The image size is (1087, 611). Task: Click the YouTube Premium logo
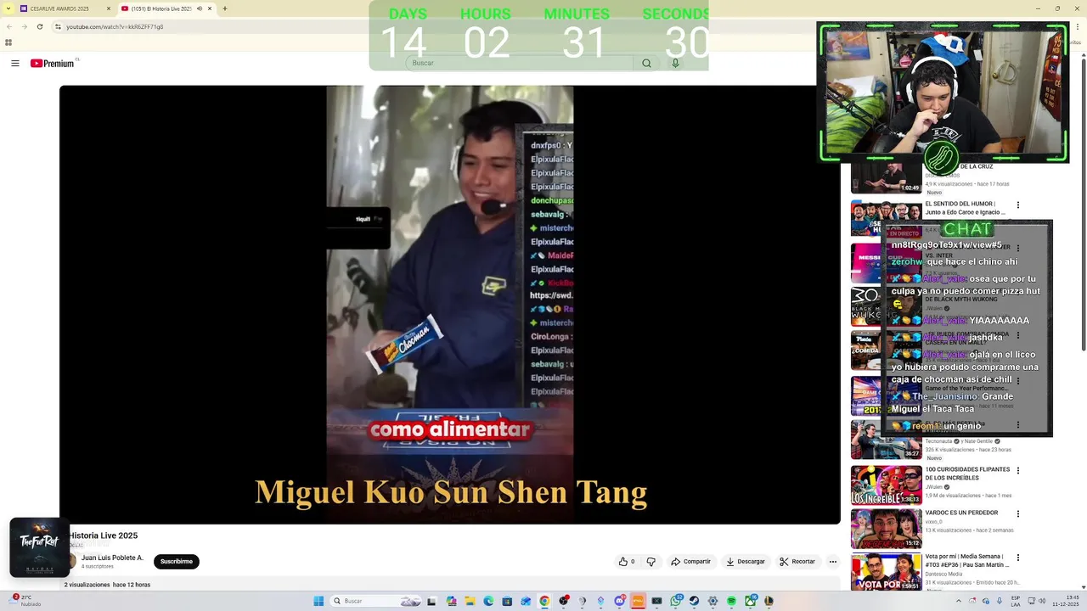pos(54,63)
